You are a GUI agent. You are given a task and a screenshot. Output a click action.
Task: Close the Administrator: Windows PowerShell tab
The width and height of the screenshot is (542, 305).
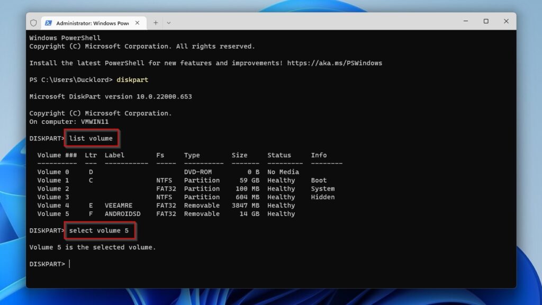click(x=139, y=23)
